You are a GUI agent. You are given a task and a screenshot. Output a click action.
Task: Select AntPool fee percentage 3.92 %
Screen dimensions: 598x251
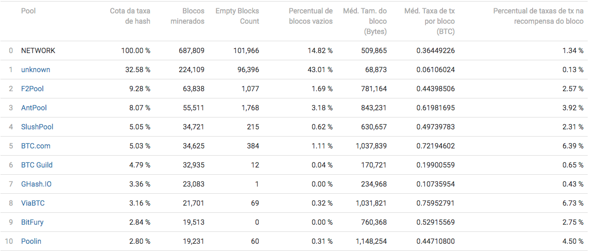[x=573, y=108]
